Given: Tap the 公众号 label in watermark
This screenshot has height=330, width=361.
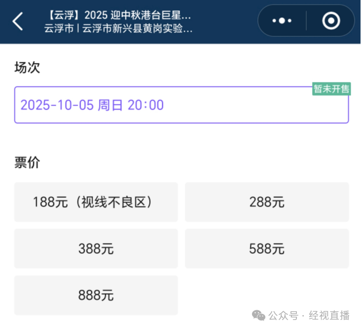Looking at the screenshot, I should click(284, 315).
